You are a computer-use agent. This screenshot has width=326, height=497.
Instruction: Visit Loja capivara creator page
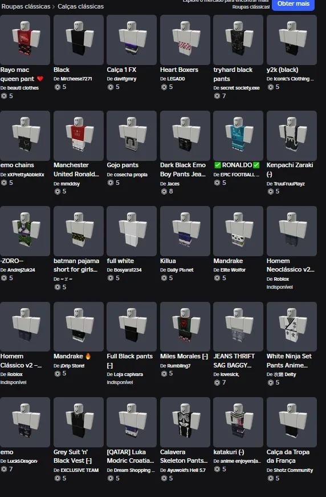(x=128, y=374)
